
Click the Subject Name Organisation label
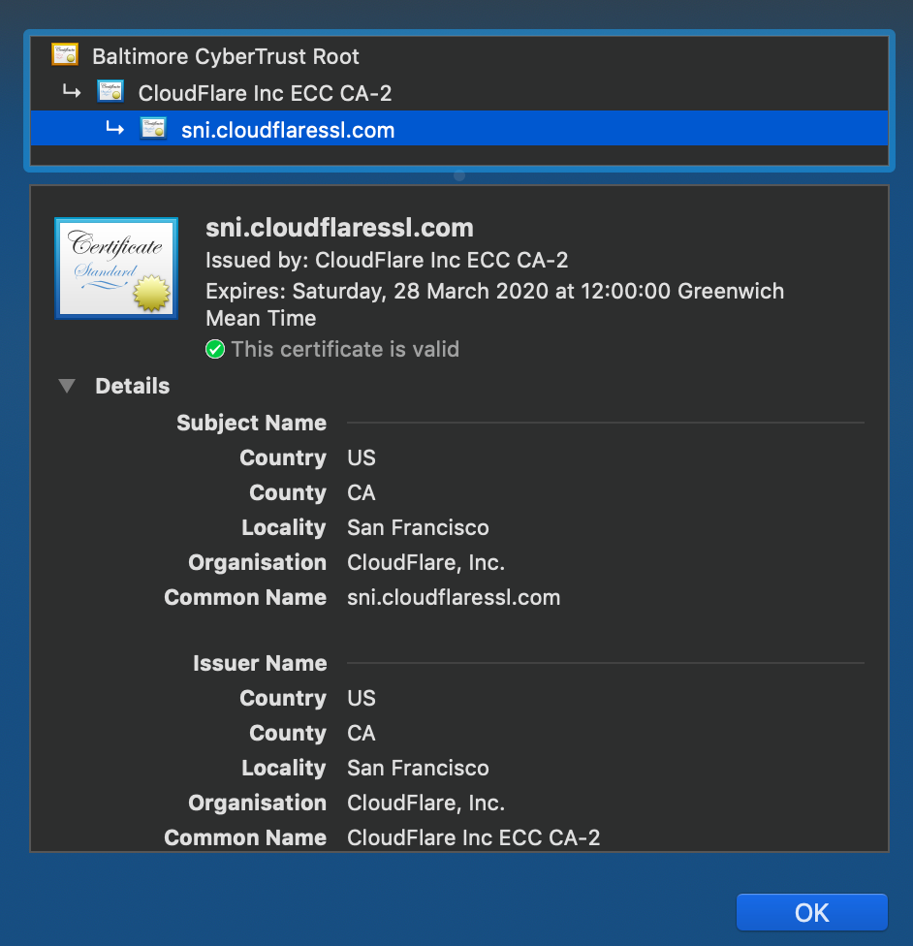coord(257,563)
